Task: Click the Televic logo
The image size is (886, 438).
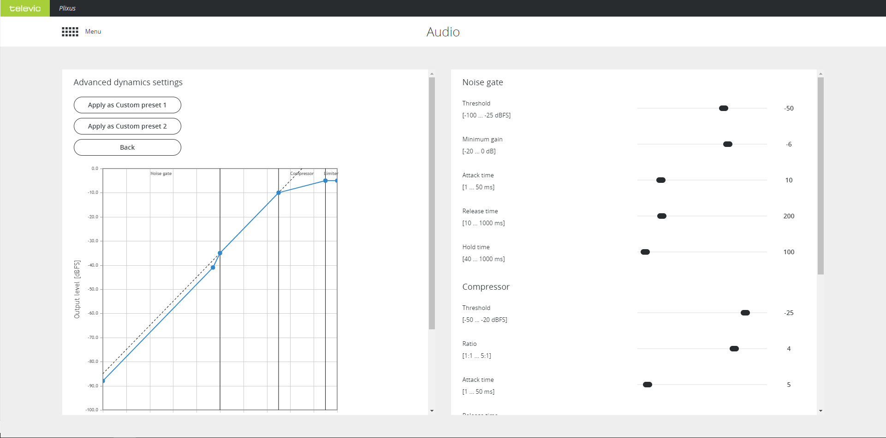Action: click(x=25, y=8)
